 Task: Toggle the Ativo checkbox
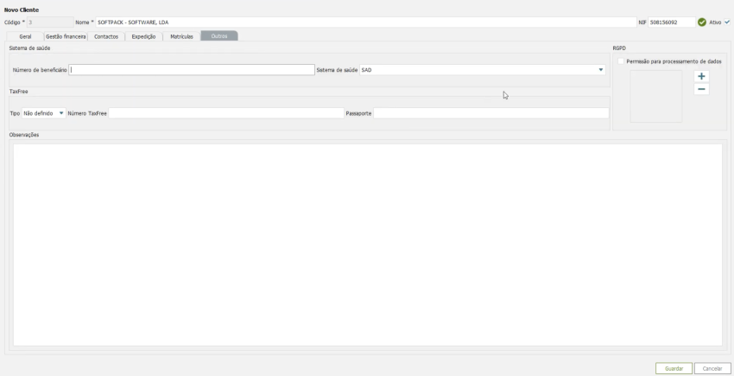[727, 22]
